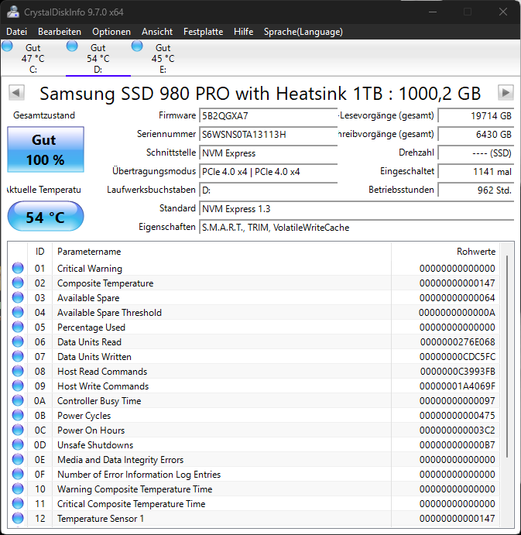Open the Ansicht menu
521x535 pixels.
[157, 32]
